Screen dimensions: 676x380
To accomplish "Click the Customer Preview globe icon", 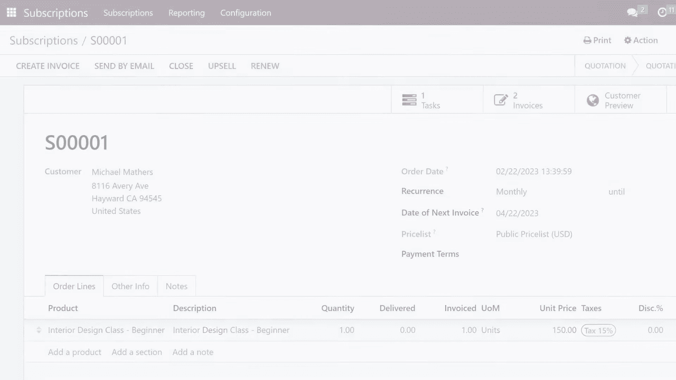I will pyautogui.click(x=593, y=100).
